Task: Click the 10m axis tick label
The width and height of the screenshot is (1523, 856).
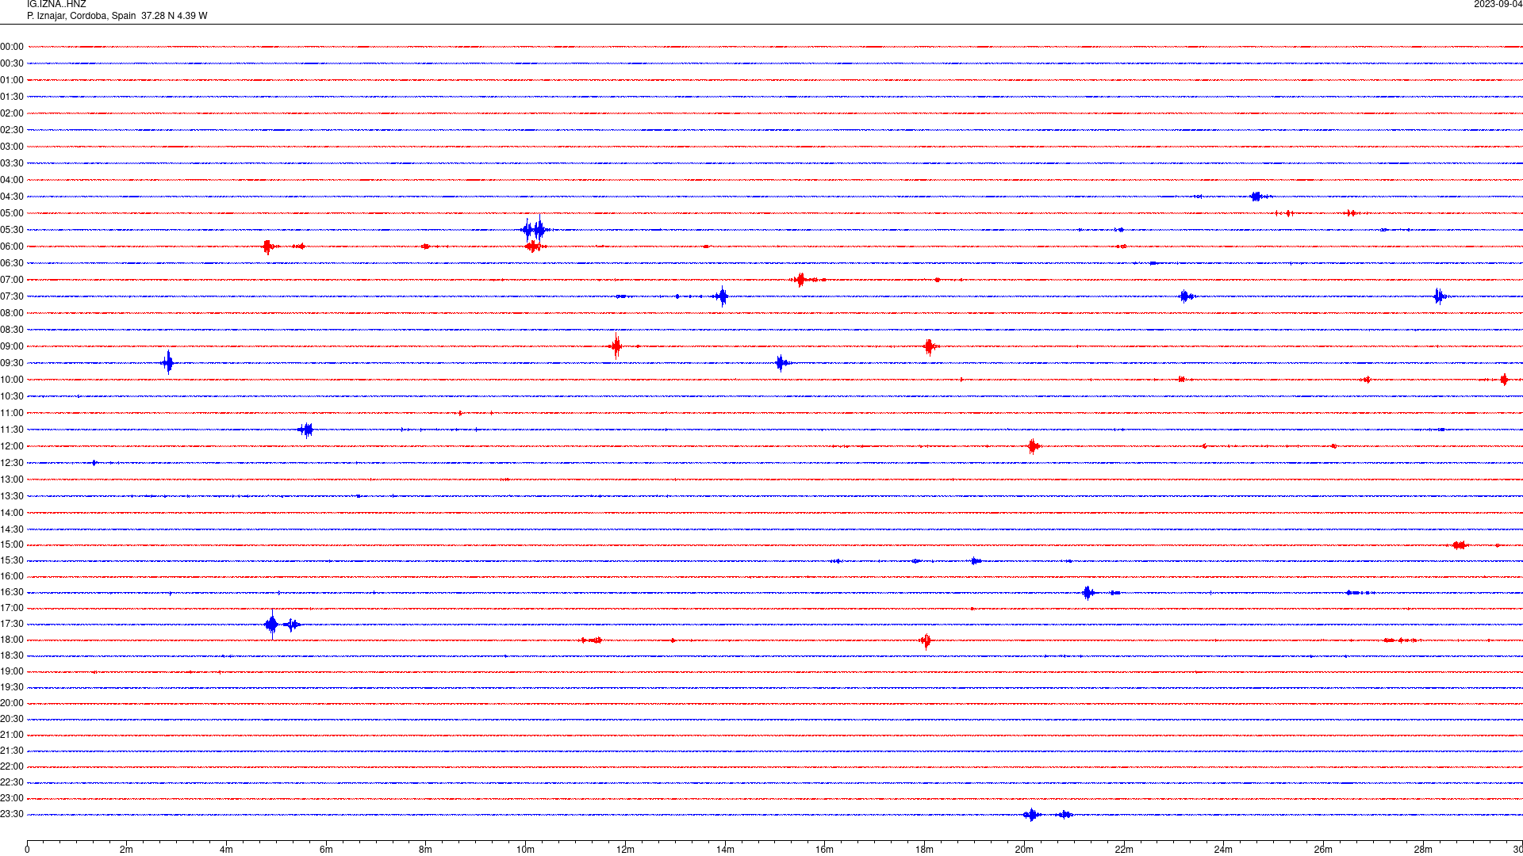Action: tap(525, 850)
